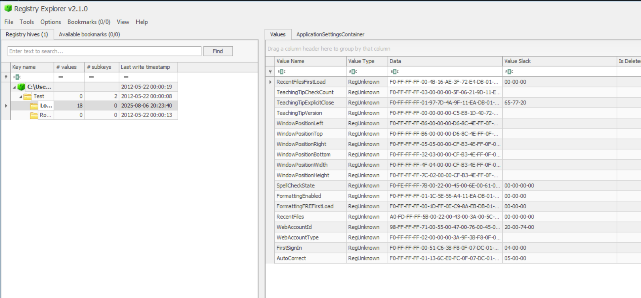Select the WindowPositionBottom value
641x298 pixels.
tap(304, 155)
